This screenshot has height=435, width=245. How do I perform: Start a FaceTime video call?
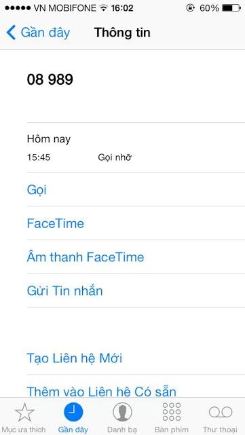[x=136, y=223]
